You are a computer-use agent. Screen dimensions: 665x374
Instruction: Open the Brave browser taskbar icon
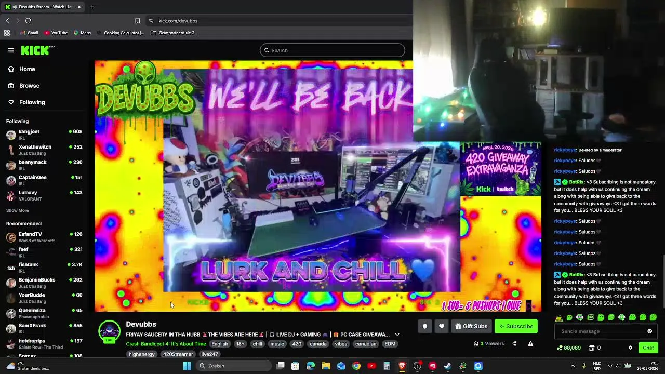pyautogui.click(x=402, y=366)
